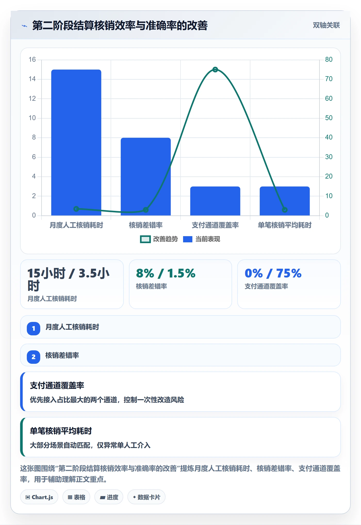The image size is (361, 525).
Task: Select the 双轴关联 label in header
Action: (x=326, y=25)
